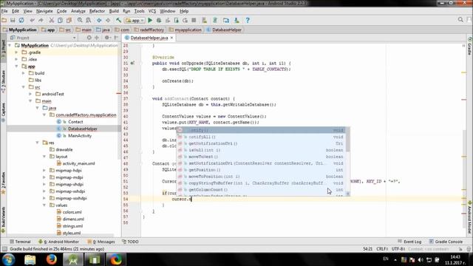
Task: Hide the Project panel via the header icon
Action: click(x=116, y=38)
